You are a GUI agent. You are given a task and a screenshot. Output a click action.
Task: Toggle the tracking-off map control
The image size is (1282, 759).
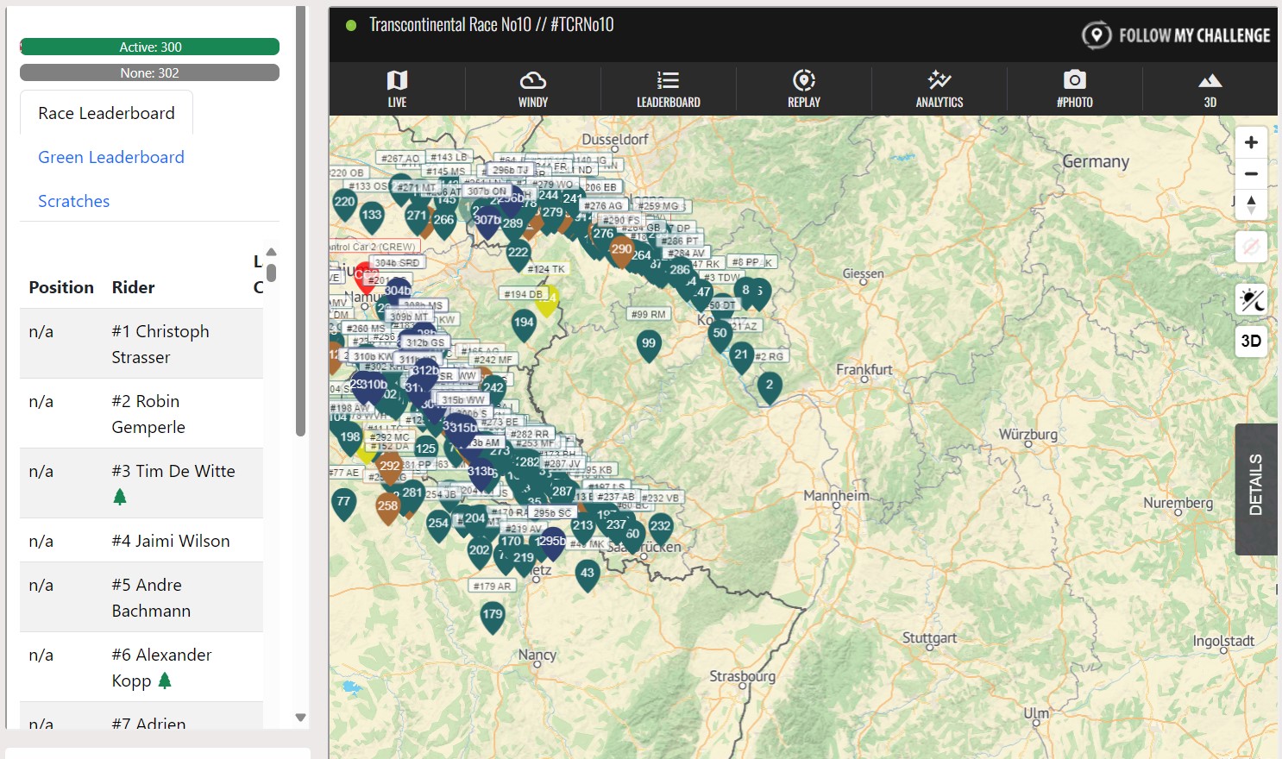(x=1251, y=248)
